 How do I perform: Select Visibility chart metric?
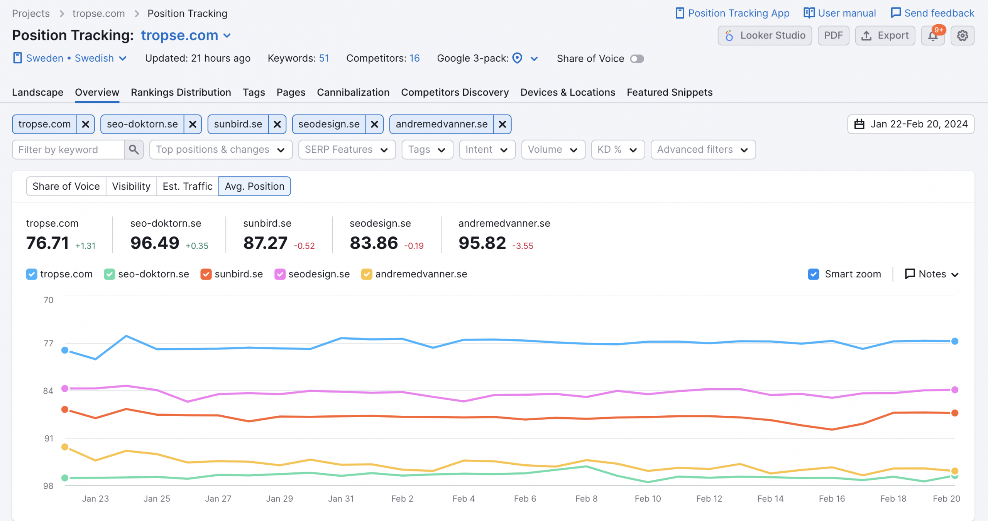tap(131, 186)
